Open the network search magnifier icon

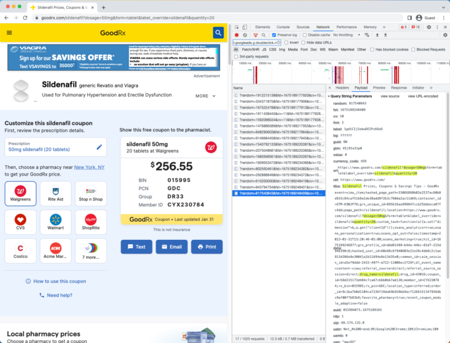point(264,35)
